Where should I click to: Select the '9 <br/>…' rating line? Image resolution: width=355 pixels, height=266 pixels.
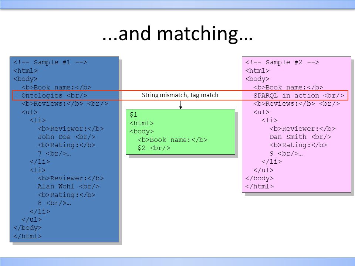(x=286, y=153)
